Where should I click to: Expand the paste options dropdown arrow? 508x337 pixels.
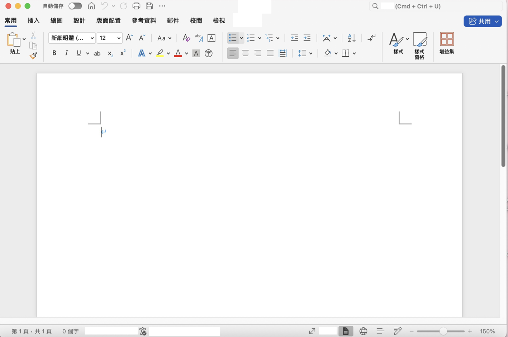pos(24,39)
